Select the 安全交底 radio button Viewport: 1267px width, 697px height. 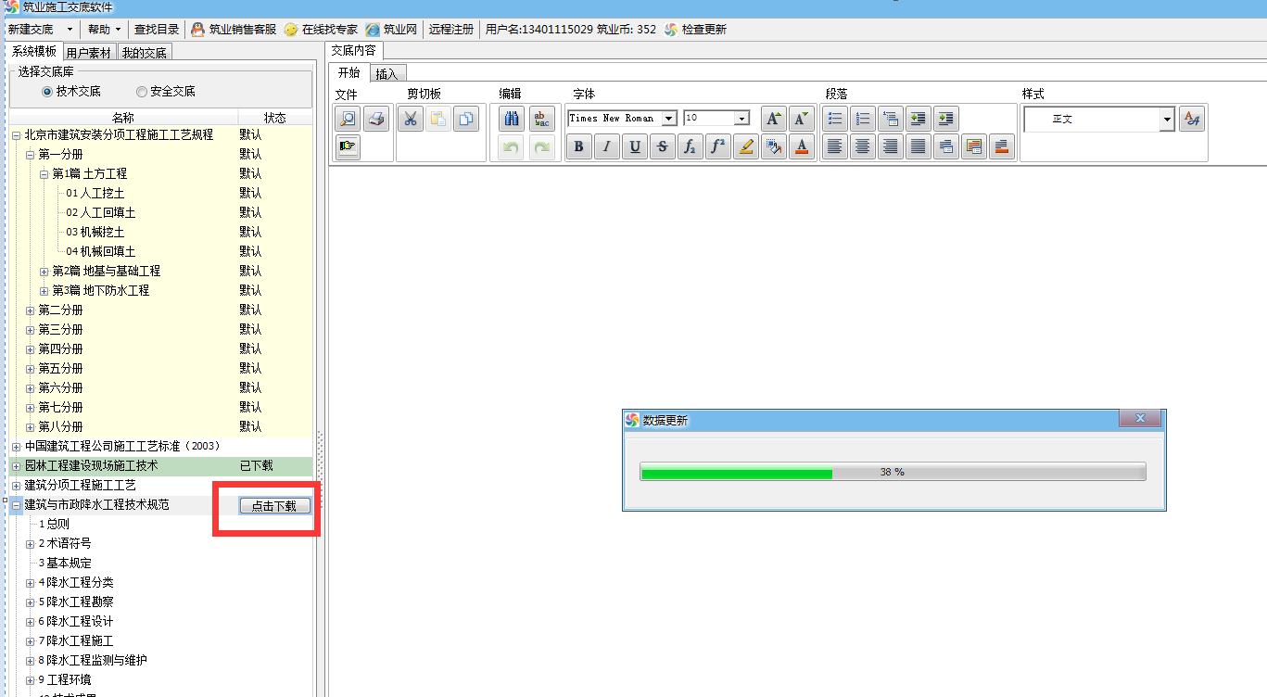(x=142, y=92)
